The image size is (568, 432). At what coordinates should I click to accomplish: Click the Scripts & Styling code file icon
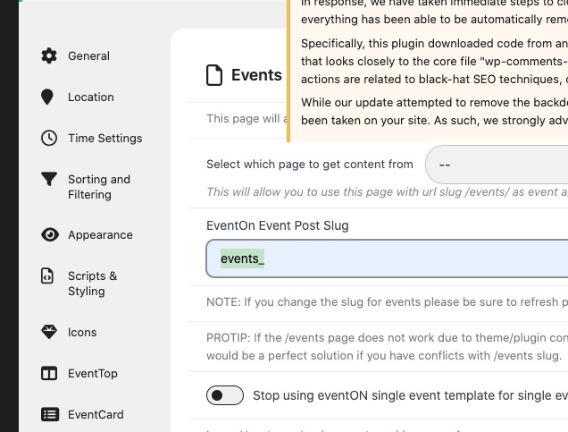click(x=47, y=275)
